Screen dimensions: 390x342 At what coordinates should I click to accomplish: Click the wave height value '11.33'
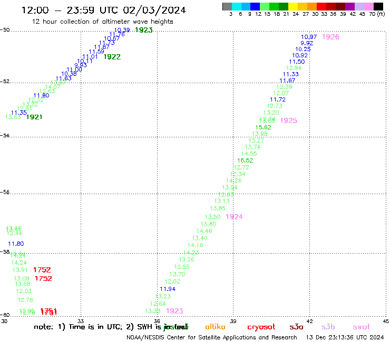coord(291,74)
